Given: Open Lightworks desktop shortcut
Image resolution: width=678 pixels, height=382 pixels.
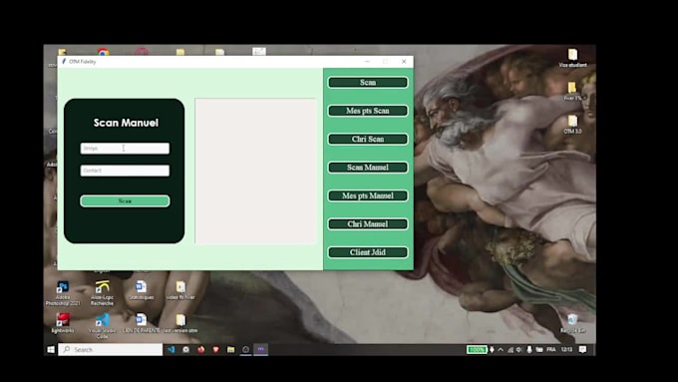Looking at the screenshot, I should [x=63, y=323].
